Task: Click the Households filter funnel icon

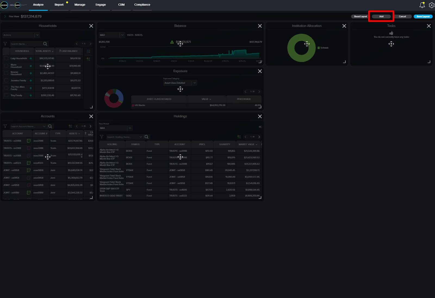Action: [x=5, y=44]
